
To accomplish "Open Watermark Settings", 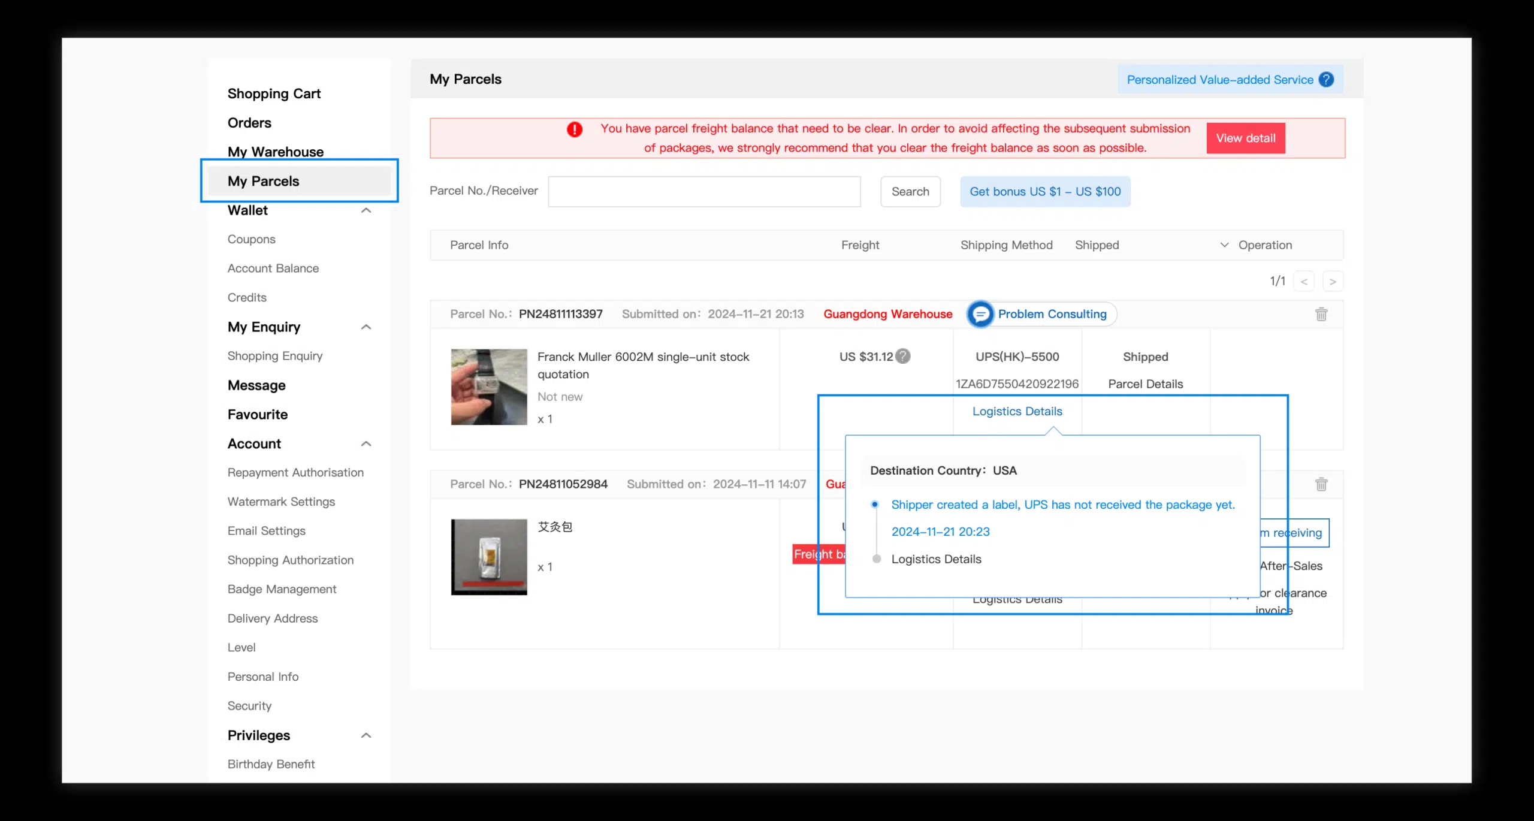I will pos(281,502).
